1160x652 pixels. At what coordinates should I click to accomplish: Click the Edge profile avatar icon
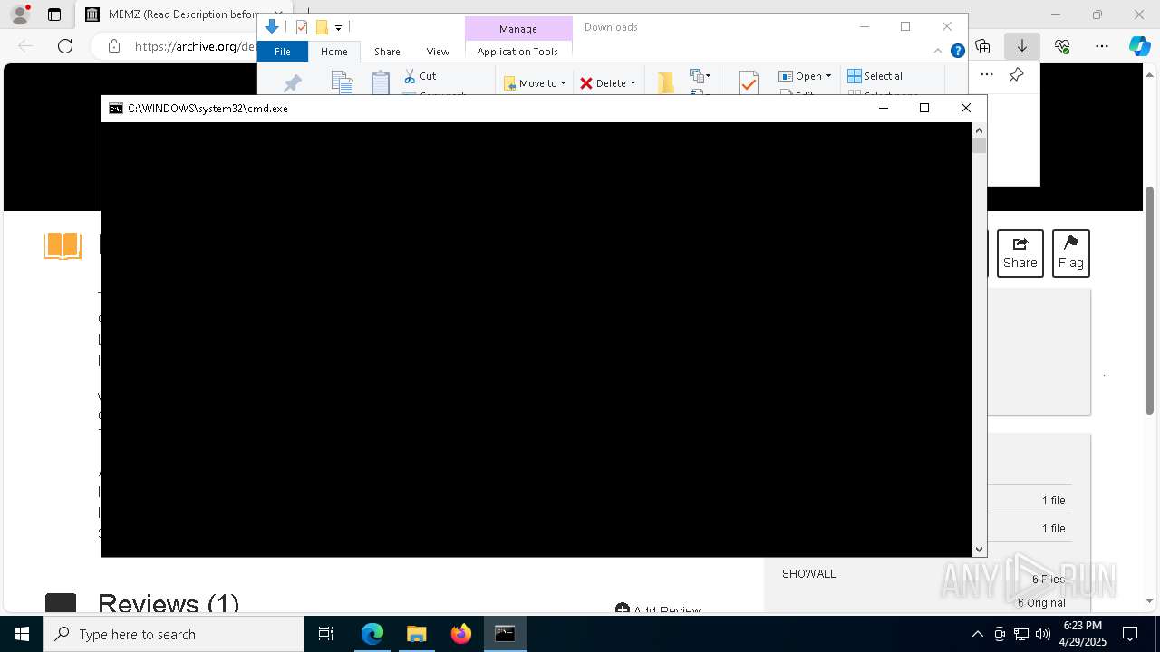click(x=20, y=14)
